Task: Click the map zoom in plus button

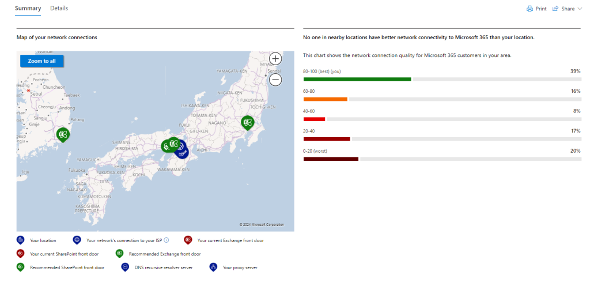Action: 276,58
